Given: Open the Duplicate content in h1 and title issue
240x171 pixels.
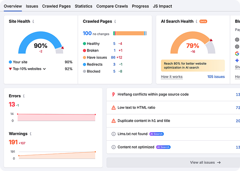Looking at the screenshot, I should pyautogui.click(x=144, y=121).
